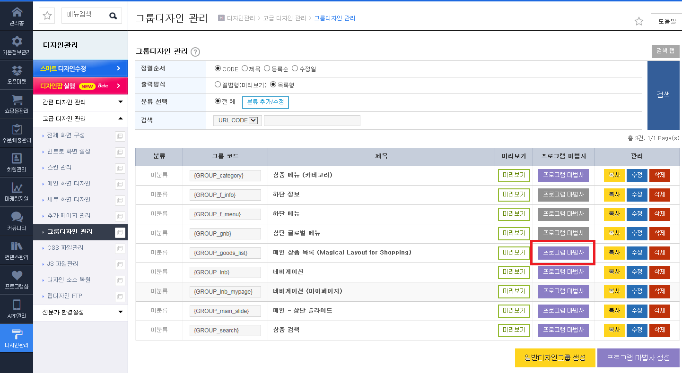This screenshot has width=682, height=373.
Task: Click the favorites star beside 메뉴검색
Action: [47, 16]
